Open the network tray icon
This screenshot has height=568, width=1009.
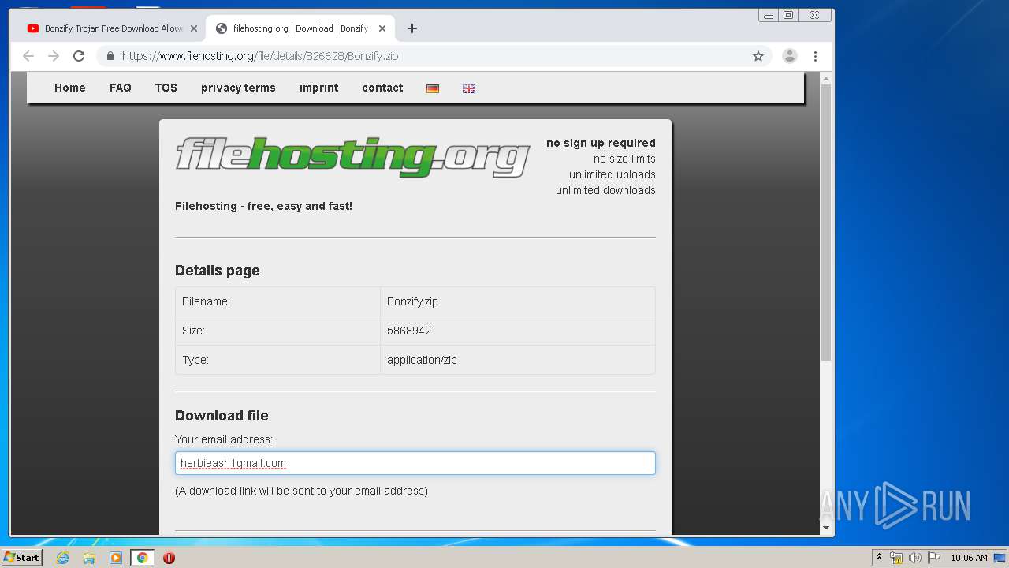coord(896,558)
